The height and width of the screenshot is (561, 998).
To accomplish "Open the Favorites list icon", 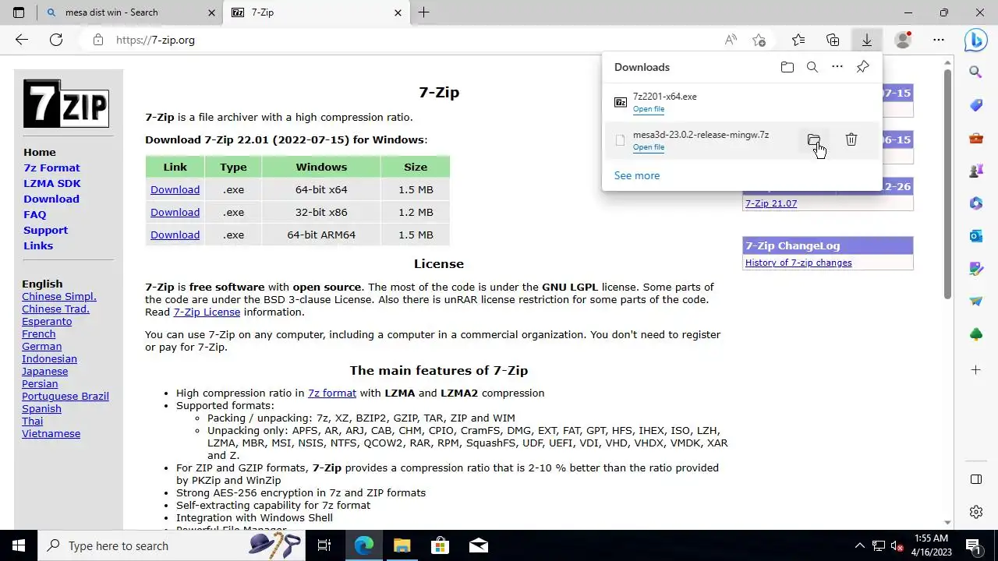I will 798,40.
